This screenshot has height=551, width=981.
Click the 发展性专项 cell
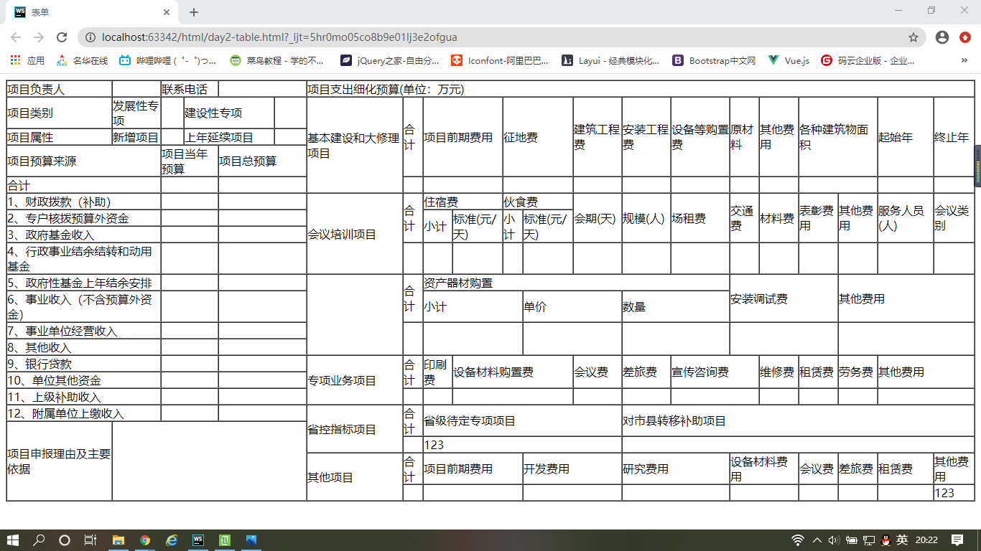136,113
